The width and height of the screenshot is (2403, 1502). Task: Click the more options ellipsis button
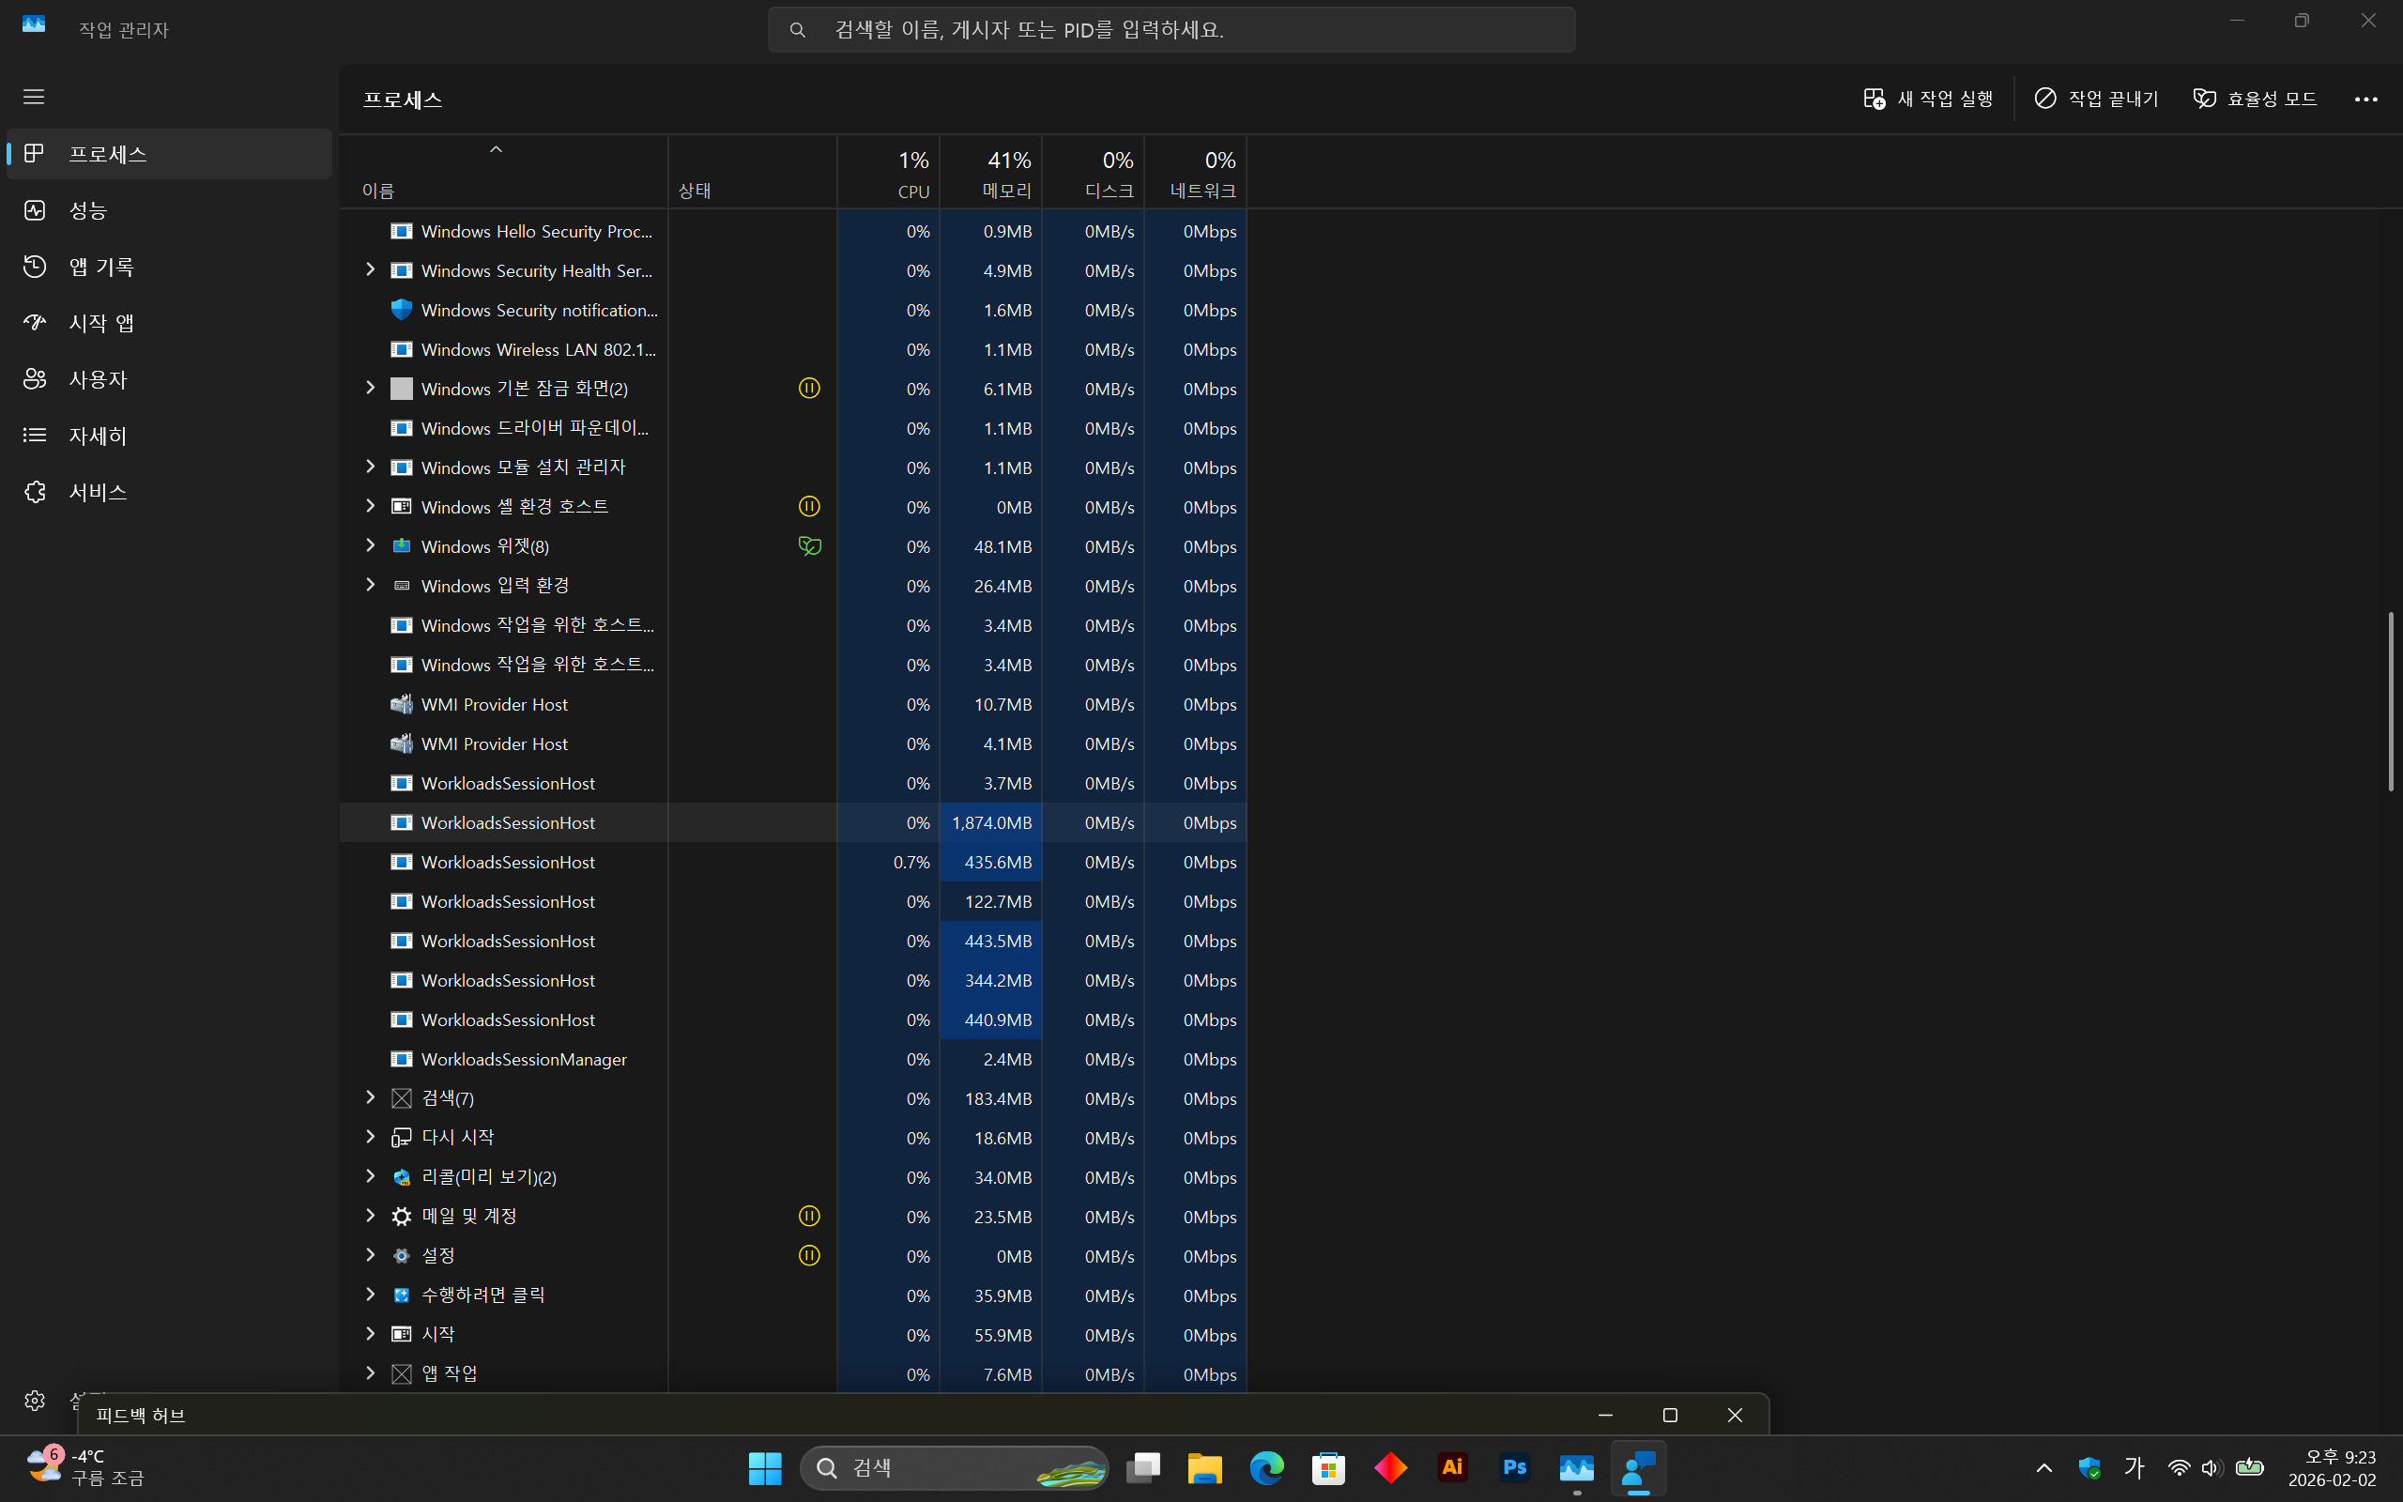[2365, 100]
